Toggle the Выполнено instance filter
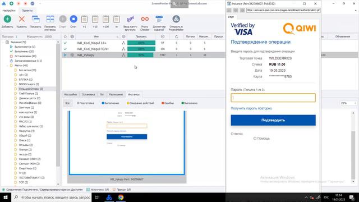This screenshot has width=359, height=202. [190, 103]
